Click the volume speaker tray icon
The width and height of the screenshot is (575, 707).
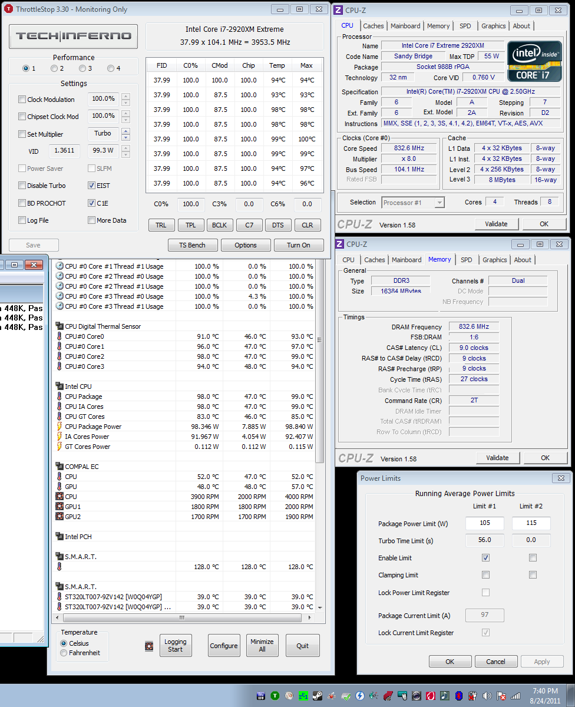[487, 696]
